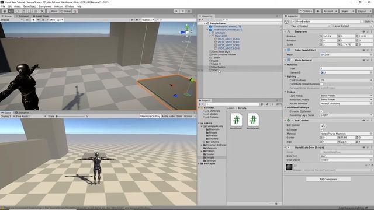Toggle Dynamic Occlusion checkbox
Viewport: 374px width, 210px height.
pyautogui.click(x=321, y=111)
